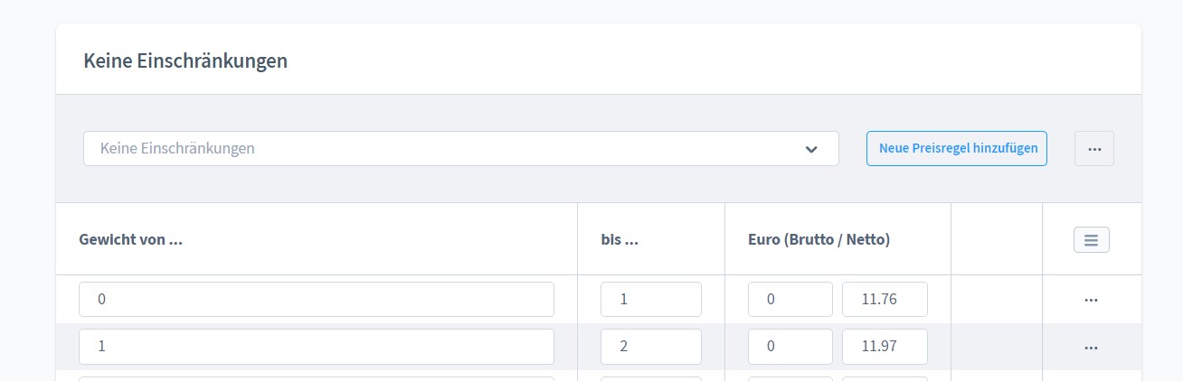Expand the chevron arrow of the rule selector

[x=811, y=149]
